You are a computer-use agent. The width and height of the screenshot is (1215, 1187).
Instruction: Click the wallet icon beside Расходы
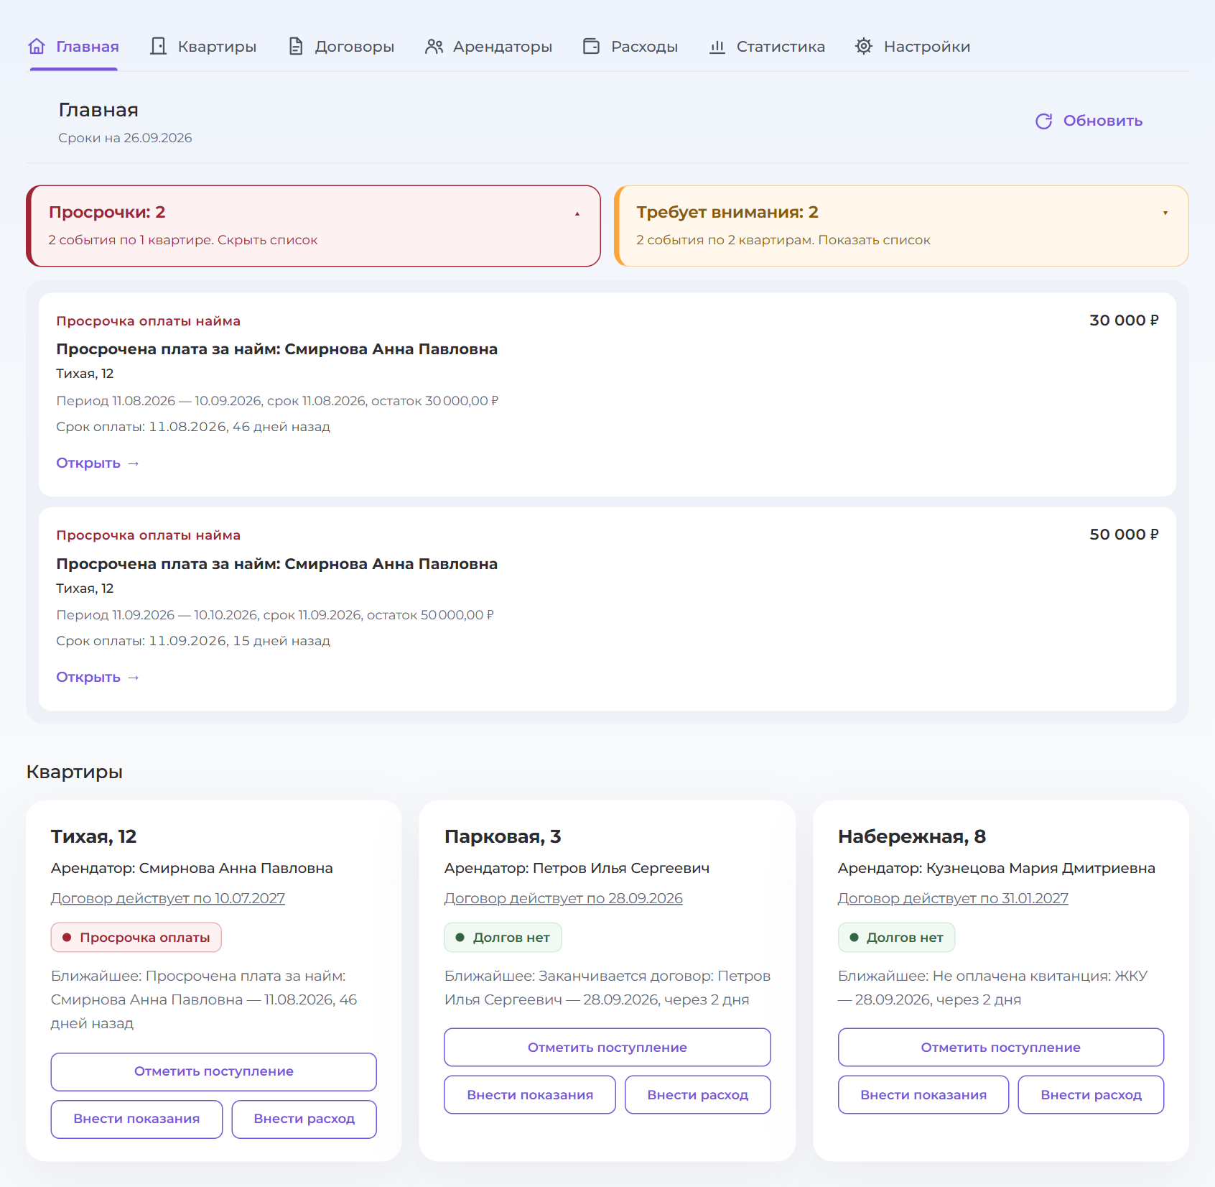pyautogui.click(x=592, y=47)
